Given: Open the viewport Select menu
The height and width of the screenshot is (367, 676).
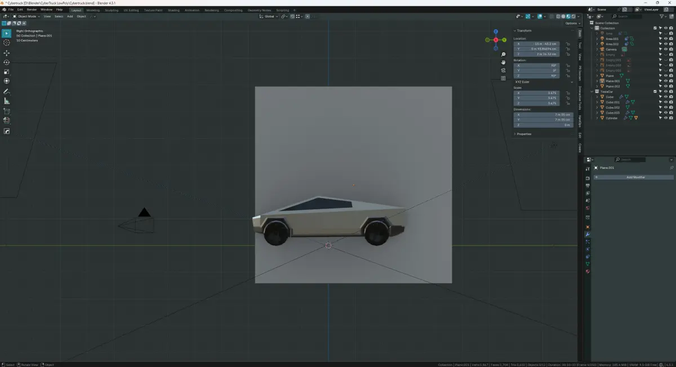Looking at the screenshot, I should point(59,16).
